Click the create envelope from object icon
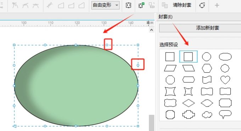241x131 pixels. [x=152, y=5]
